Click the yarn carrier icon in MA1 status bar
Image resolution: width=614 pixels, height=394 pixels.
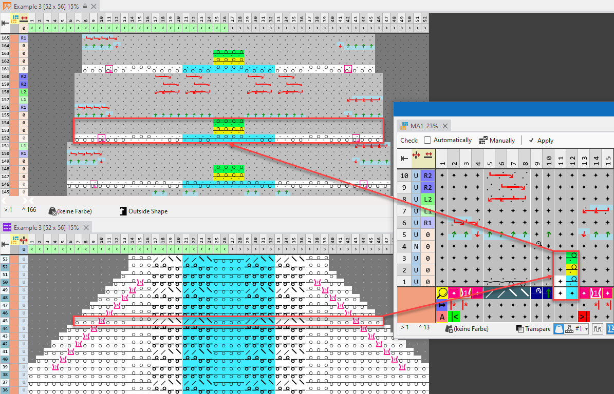[x=559, y=328]
